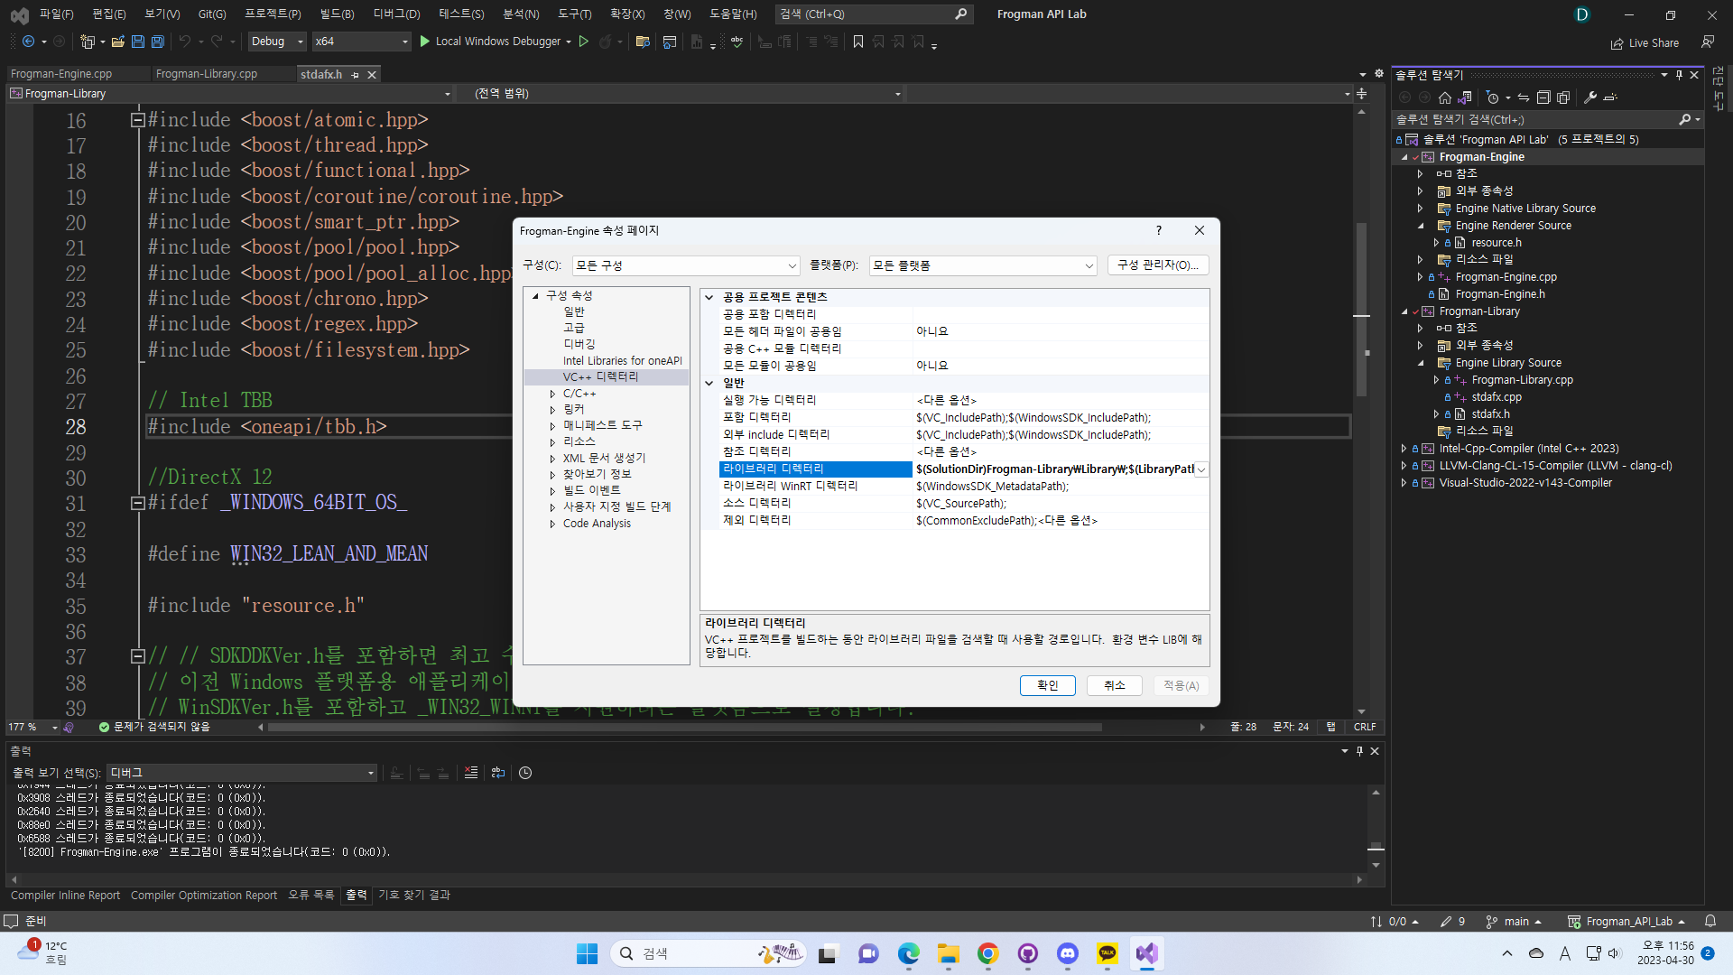Switch to 오류 목록 bottom tab
Screen dimensions: 1733x975
(x=310, y=896)
